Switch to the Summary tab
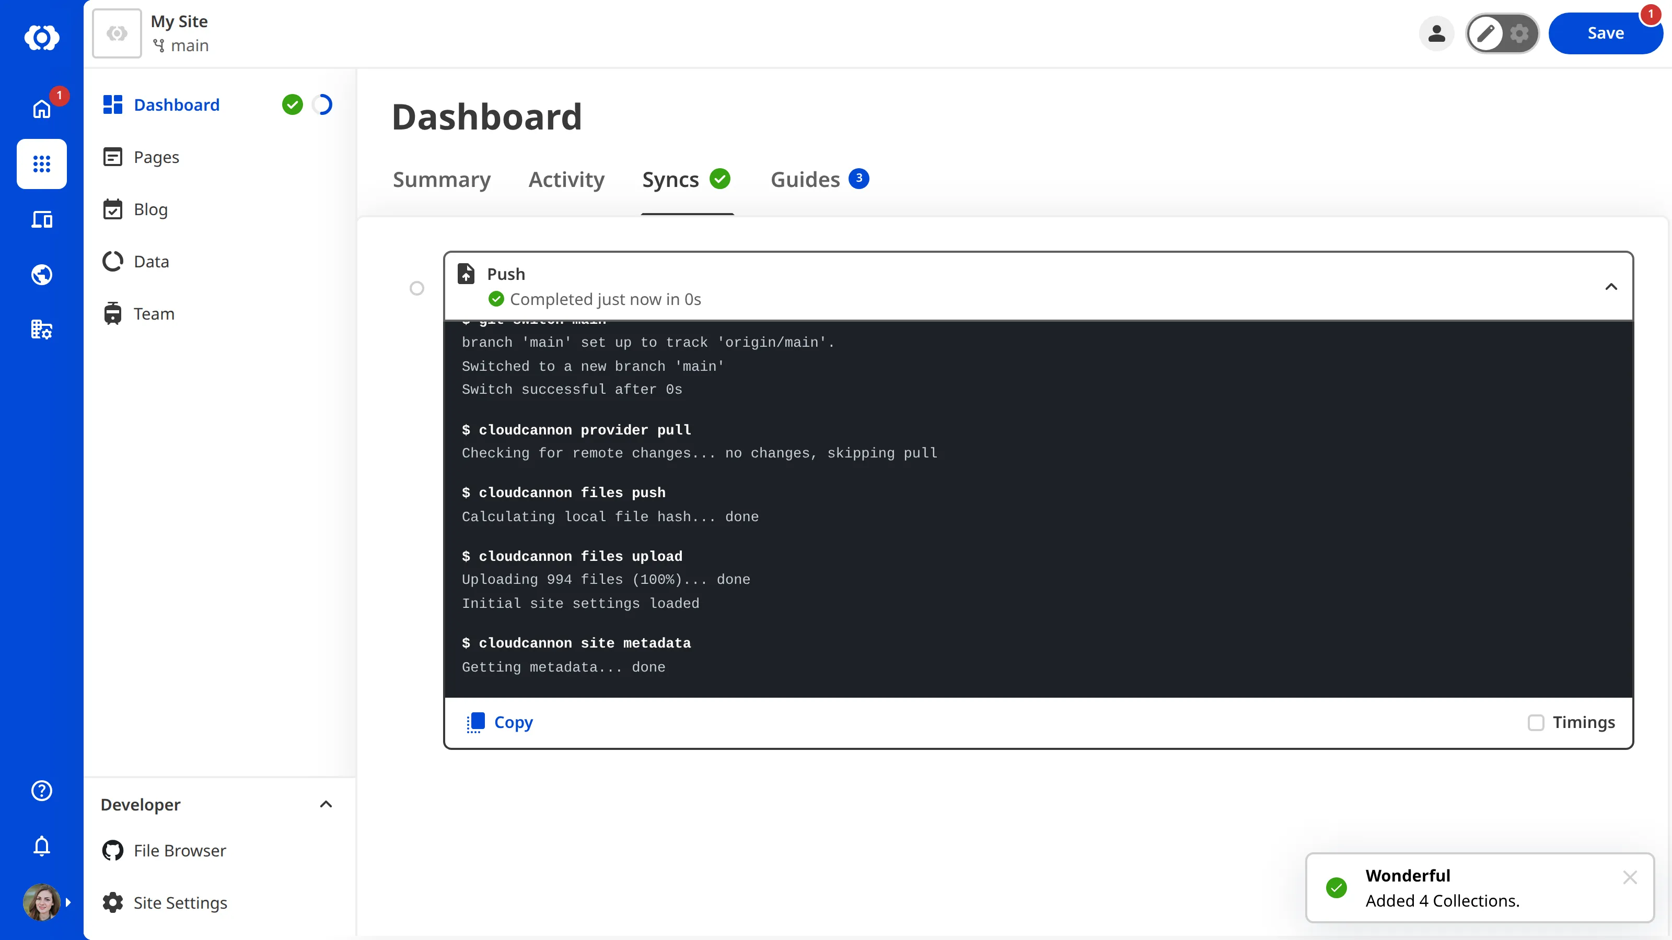1672x940 pixels. coord(442,179)
